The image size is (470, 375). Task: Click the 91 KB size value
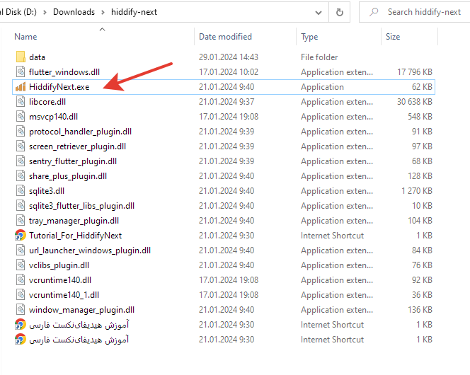tap(422, 132)
